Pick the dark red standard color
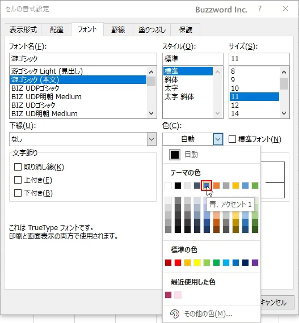The image size is (299, 323). click(169, 262)
